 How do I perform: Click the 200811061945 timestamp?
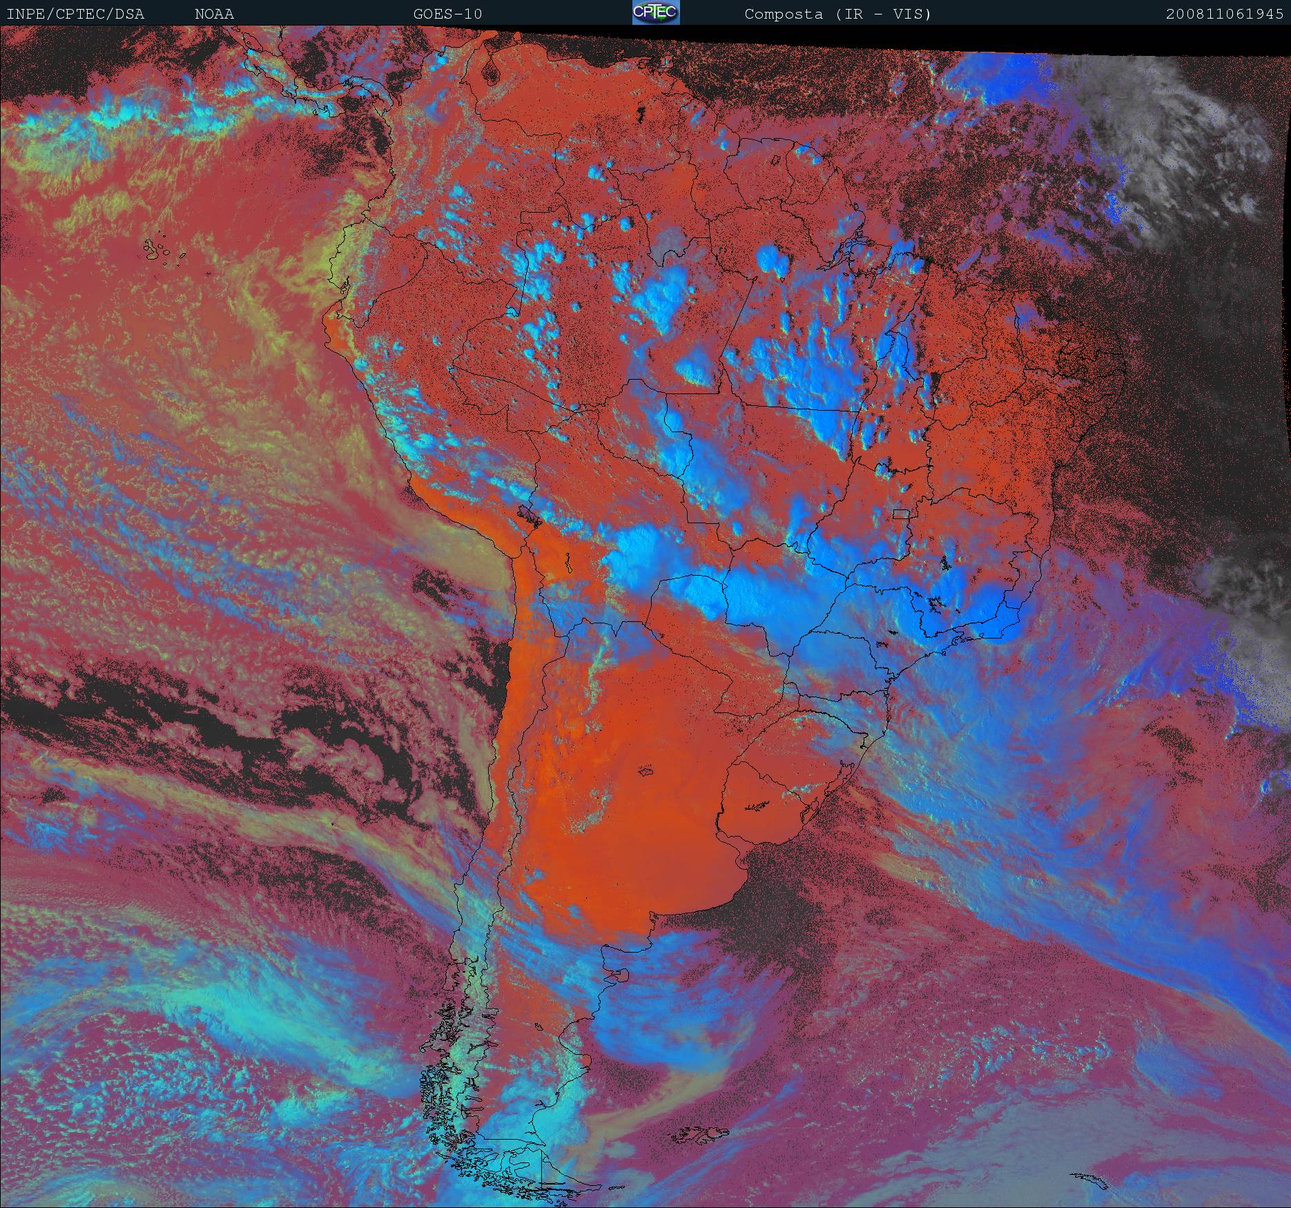(x=1225, y=14)
